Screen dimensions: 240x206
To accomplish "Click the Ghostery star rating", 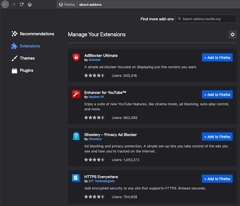I will point(94,160).
